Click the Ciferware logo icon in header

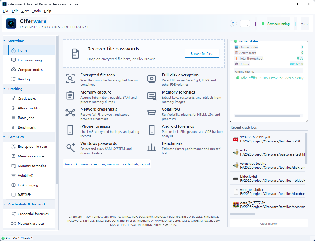(x=11, y=24)
